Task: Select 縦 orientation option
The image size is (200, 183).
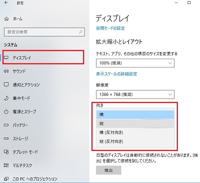Action: tap(135, 123)
